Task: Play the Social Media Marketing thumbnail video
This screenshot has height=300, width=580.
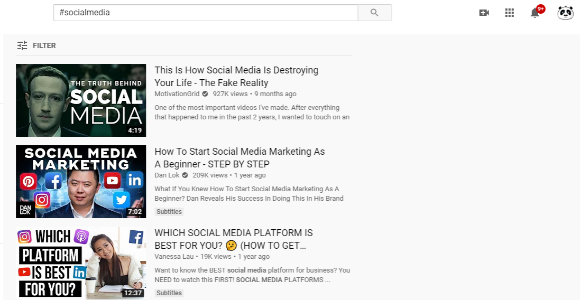Action: [81, 182]
